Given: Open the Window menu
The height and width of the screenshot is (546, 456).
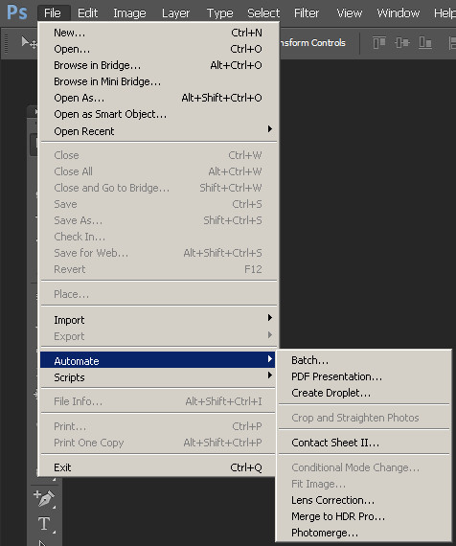Looking at the screenshot, I should [x=399, y=13].
